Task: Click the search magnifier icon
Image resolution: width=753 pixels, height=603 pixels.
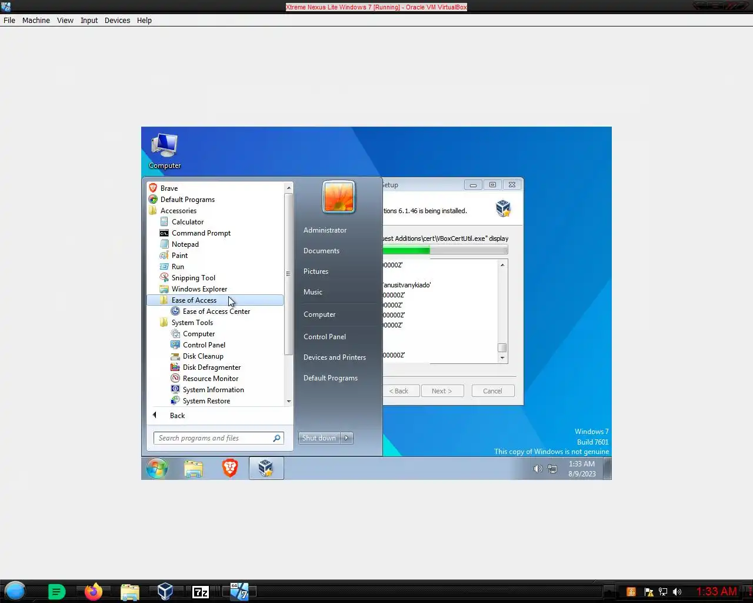Action: (276, 438)
